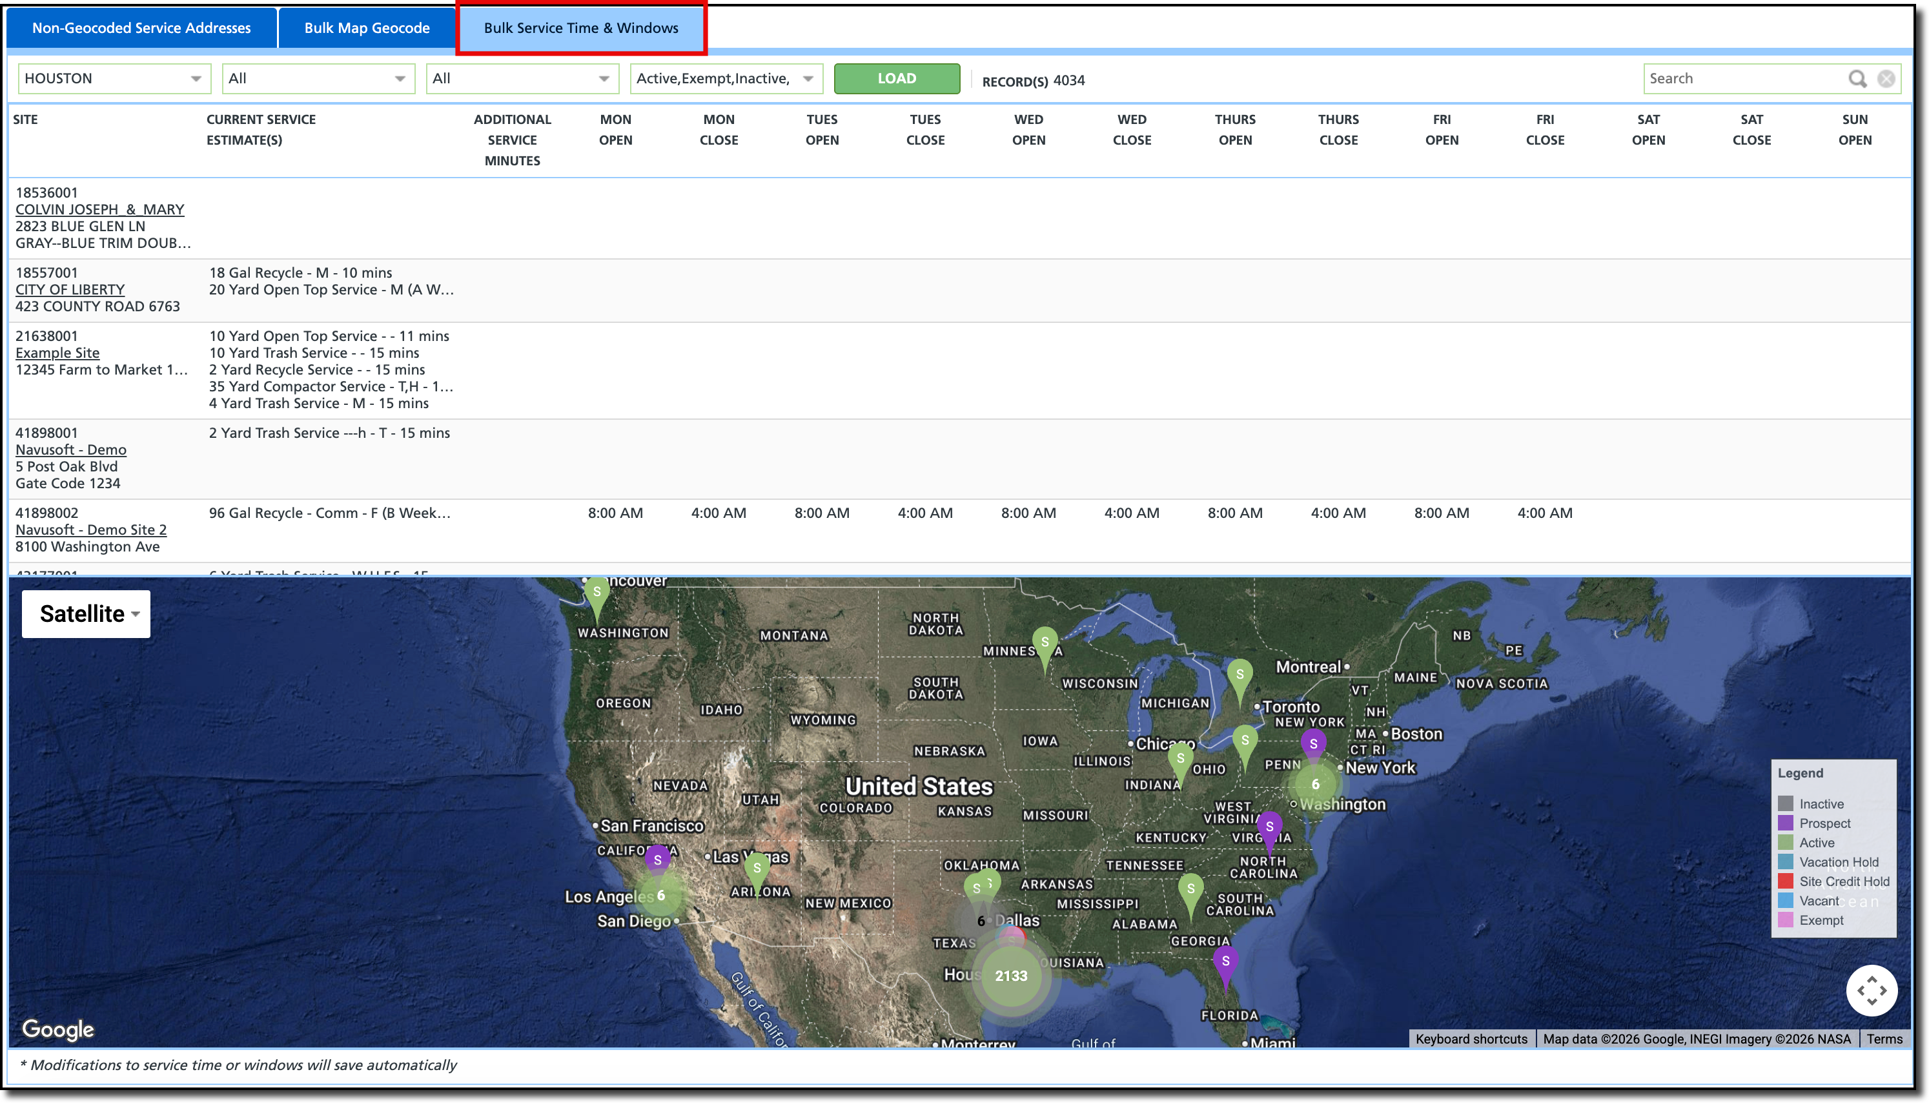
Task: Click into the Search field
Action: [1741, 79]
